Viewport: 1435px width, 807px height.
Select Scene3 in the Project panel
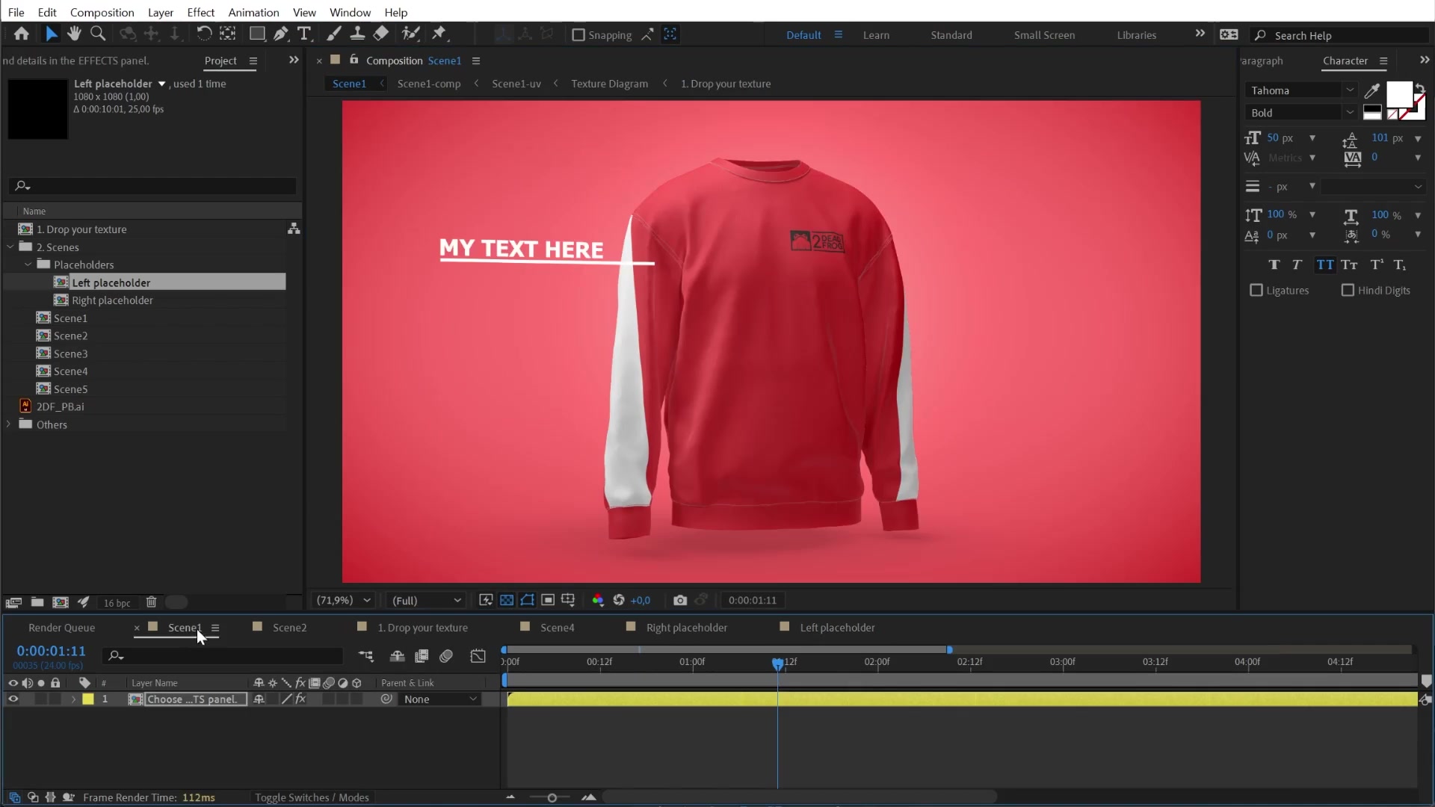click(70, 354)
